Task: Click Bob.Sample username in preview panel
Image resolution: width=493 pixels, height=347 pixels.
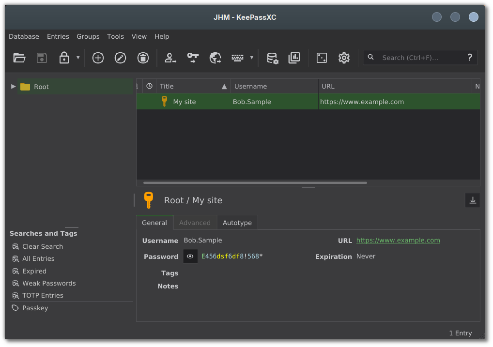Action: [x=203, y=241]
